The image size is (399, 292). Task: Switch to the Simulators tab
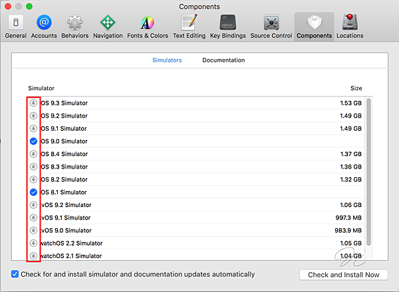[x=167, y=60]
